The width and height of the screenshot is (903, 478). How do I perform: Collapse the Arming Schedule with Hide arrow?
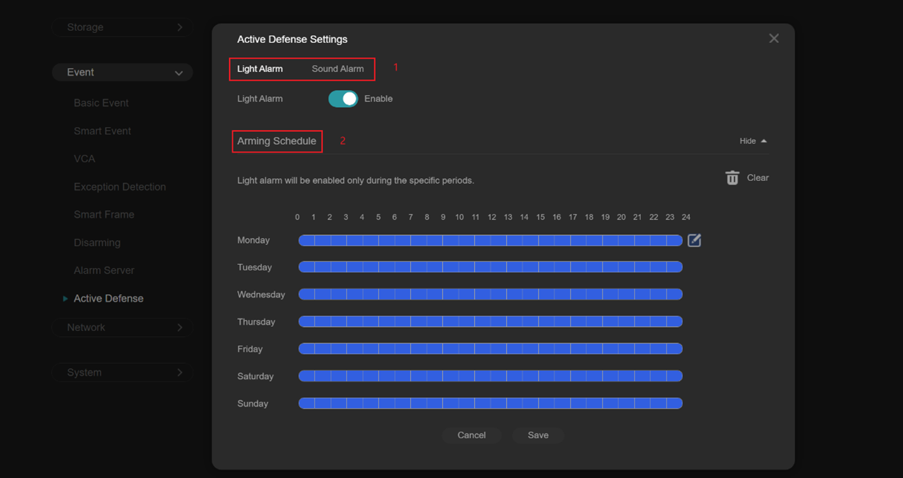point(753,141)
